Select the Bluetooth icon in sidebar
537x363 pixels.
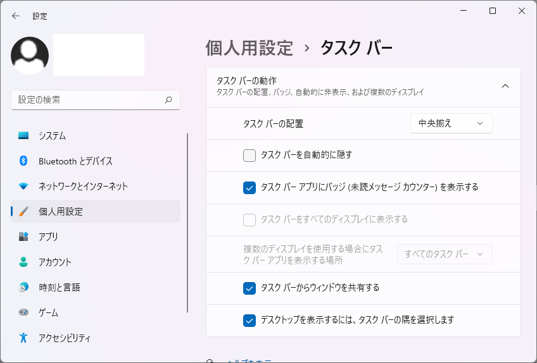point(23,161)
